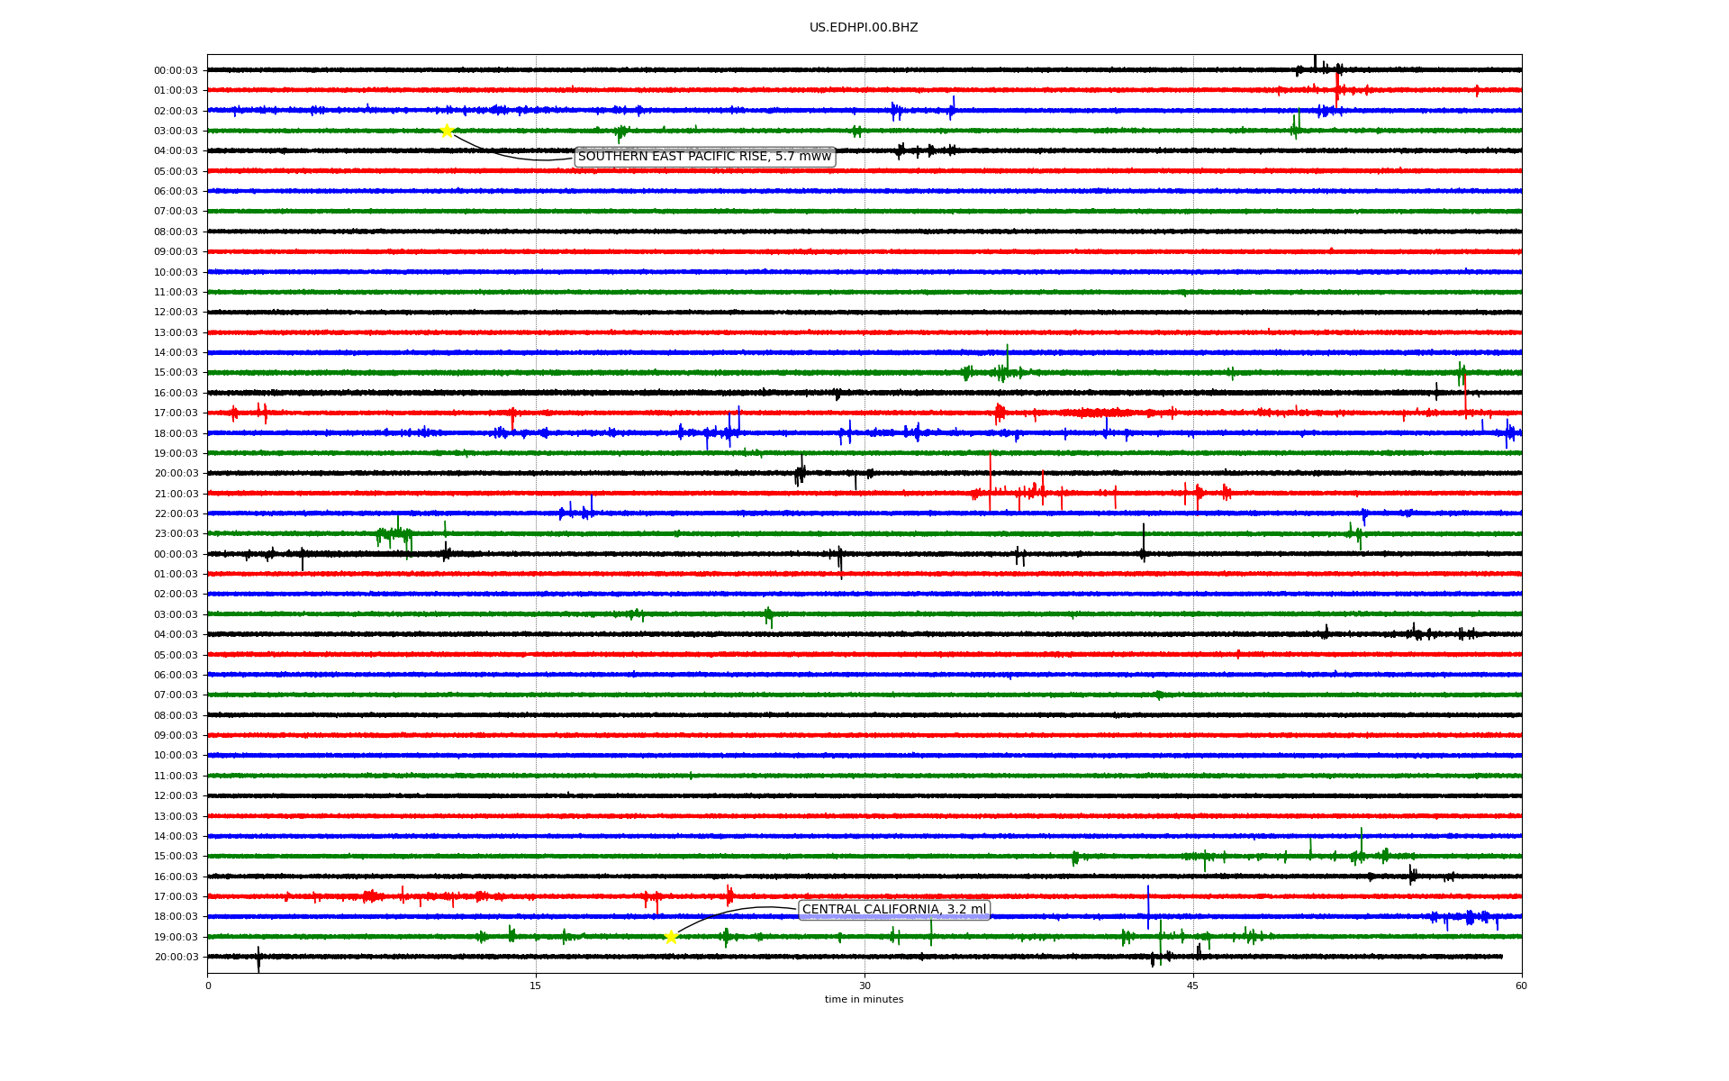Click the first-day 21:00:03 time label
This screenshot has height=1081, width=1729.
tap(176, 494)
